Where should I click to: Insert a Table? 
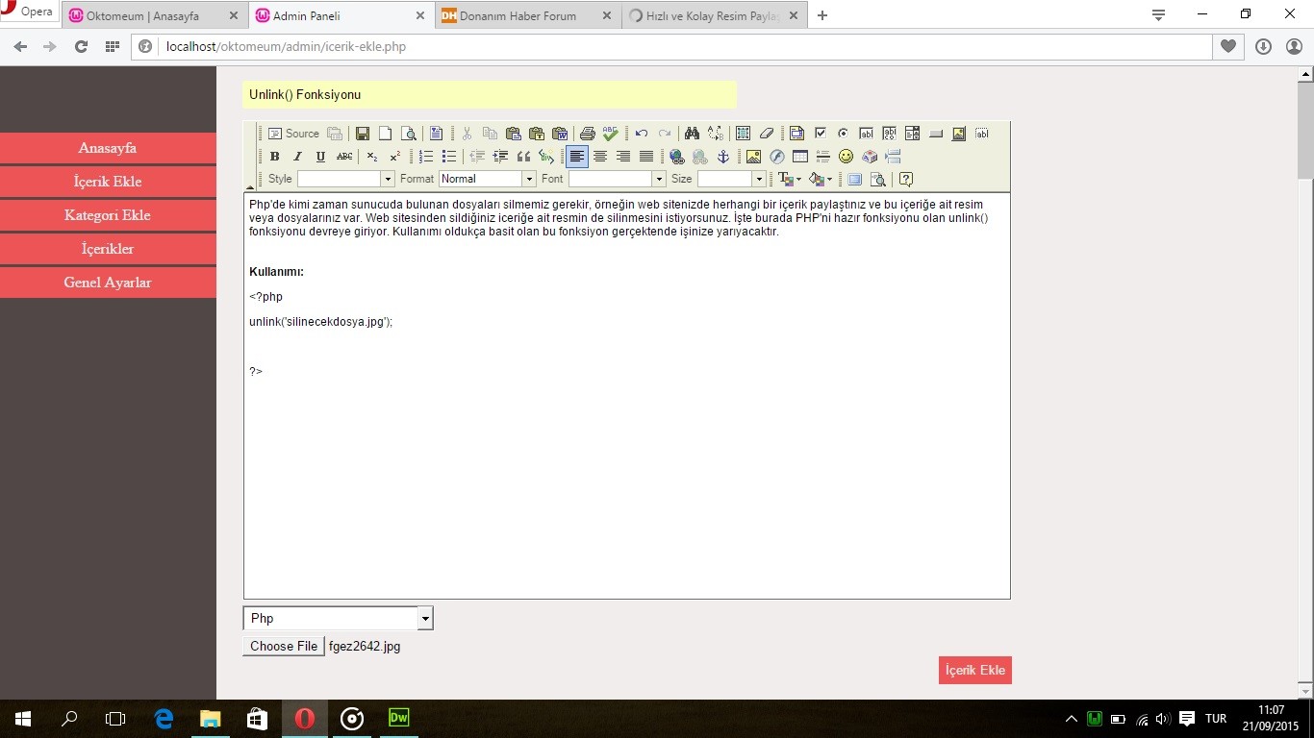pos(800,157)
